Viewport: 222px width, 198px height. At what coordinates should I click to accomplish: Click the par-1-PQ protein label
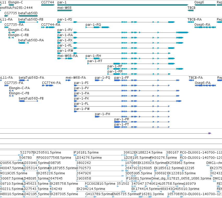pos(103,78)
